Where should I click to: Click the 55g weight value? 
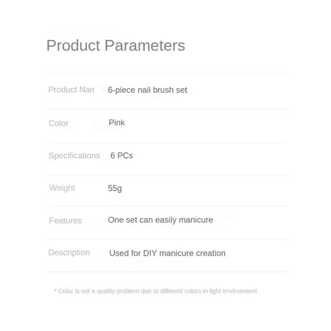(115, 188)
